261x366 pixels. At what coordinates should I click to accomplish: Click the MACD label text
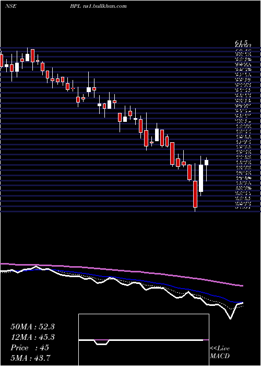220,356
